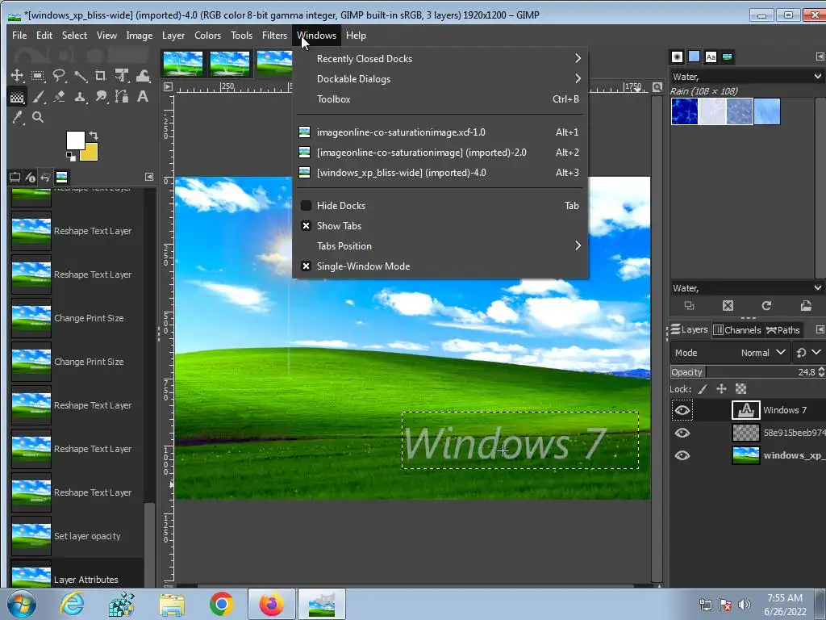This screenshot has height=620, width=826.
Task: Click the Duplicate pattern button
Action: 689,306
